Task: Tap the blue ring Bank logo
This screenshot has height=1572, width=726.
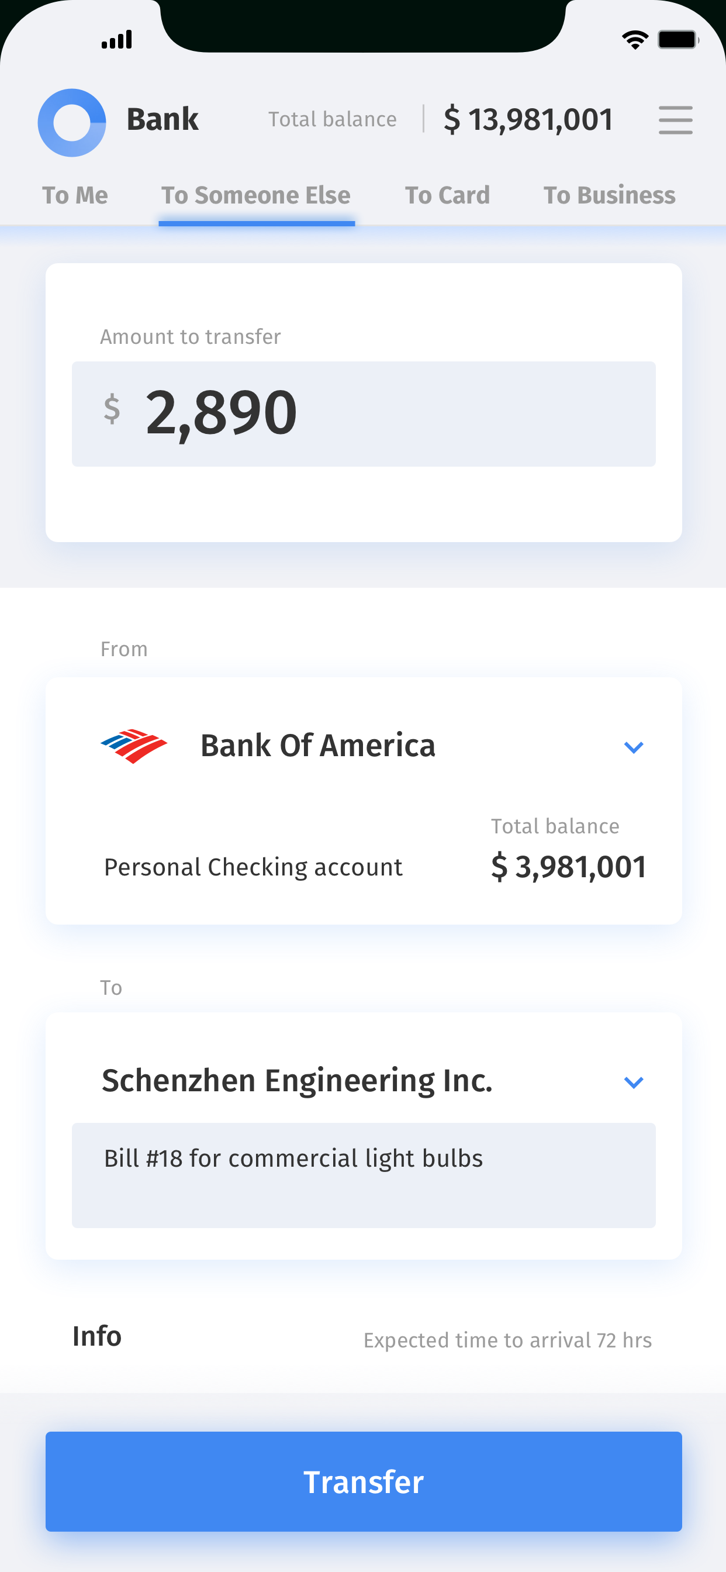Action: click(72, 122)
